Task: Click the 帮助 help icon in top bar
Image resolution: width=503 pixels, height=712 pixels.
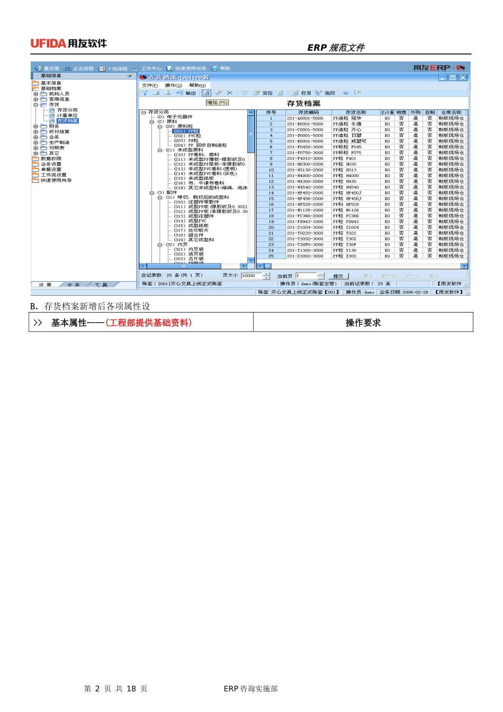Action: click(x=214, y=68)
